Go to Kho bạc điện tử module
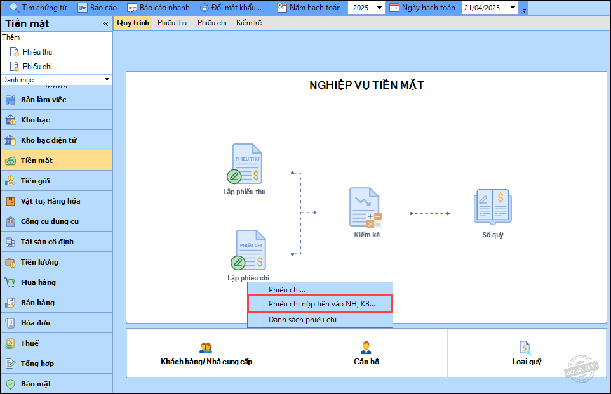Image resolution: width=611 pixels, height=394 pixels. 48,140
